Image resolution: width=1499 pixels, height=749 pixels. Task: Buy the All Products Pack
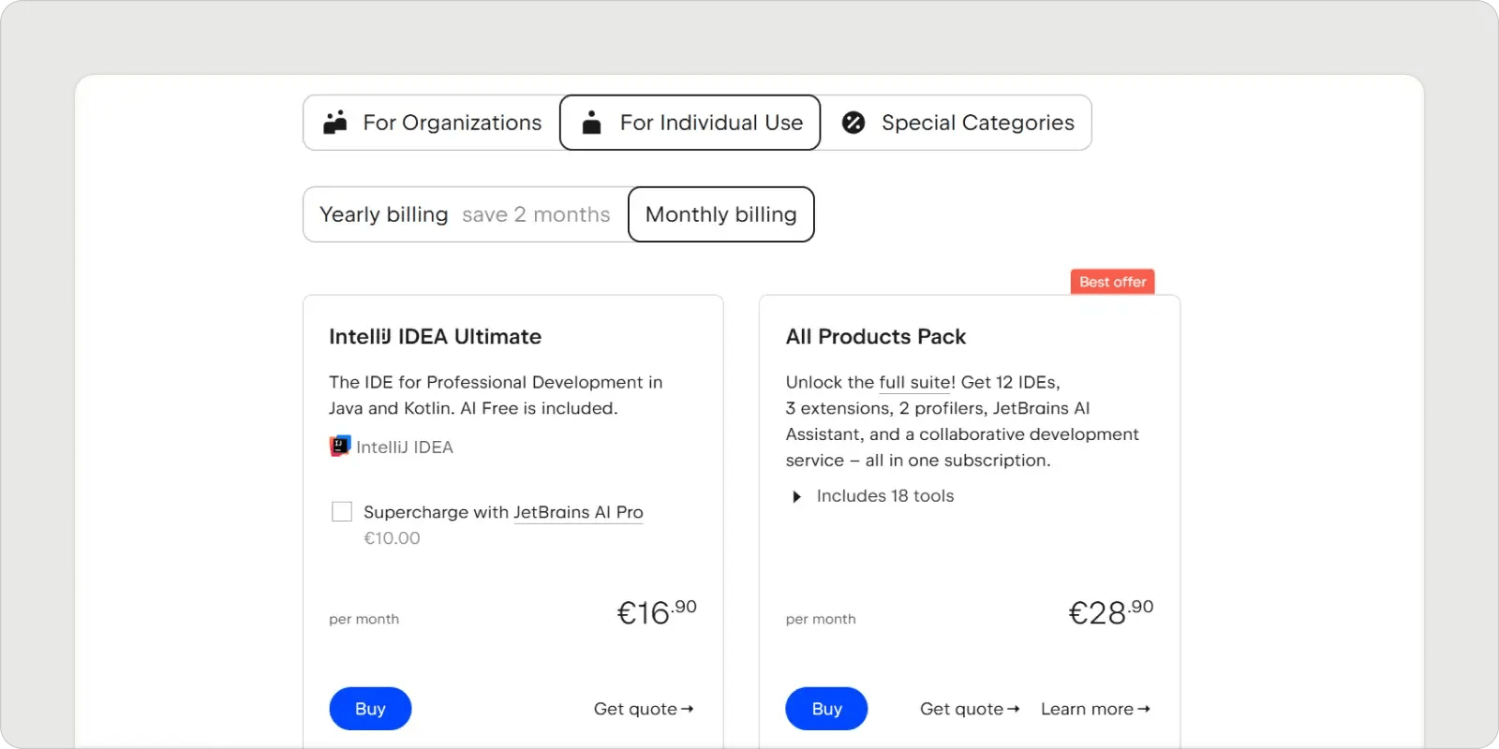coord(826,709)
